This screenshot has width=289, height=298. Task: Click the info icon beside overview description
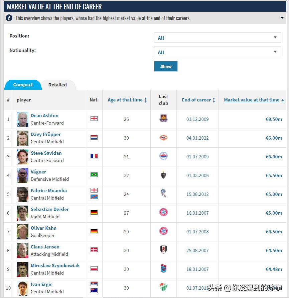(9, 18)
